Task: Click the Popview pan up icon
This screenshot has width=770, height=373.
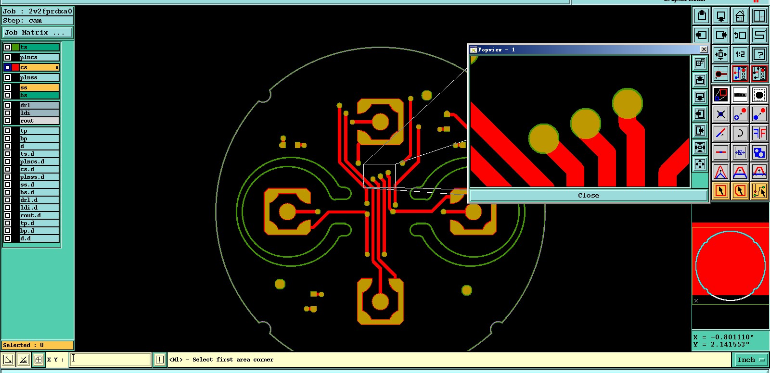Action: pyautogui.click(x=700, y=80)
